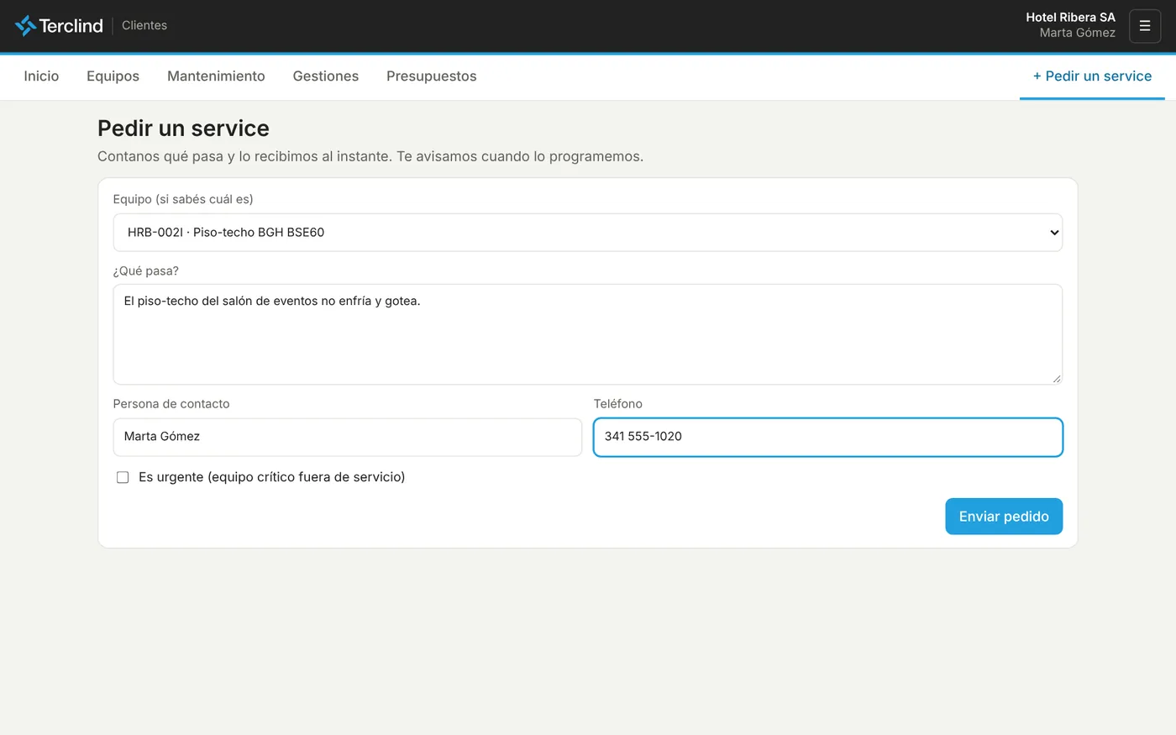Click the 'Pedir un service' page heading
1176x735 pixels.
[183, 129]
